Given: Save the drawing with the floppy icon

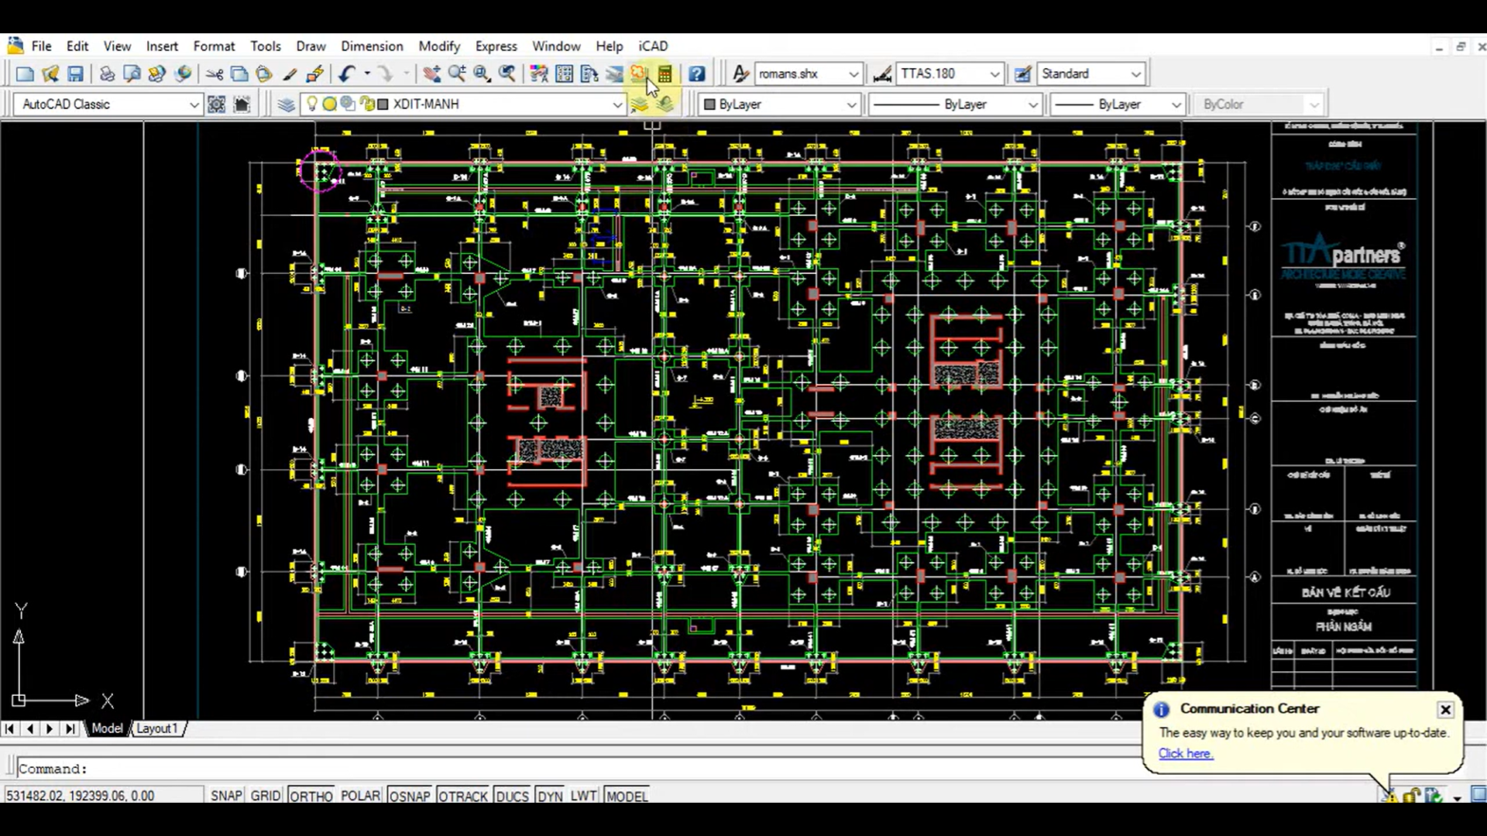Looking at the screenshot, I should click(75, 74).
